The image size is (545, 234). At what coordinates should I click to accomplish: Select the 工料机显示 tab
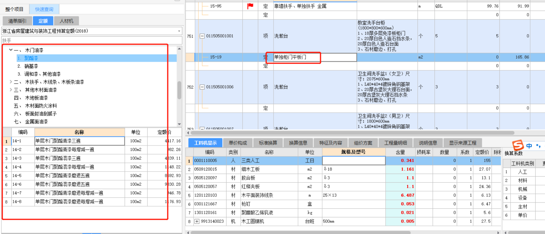tap(205, 143)
